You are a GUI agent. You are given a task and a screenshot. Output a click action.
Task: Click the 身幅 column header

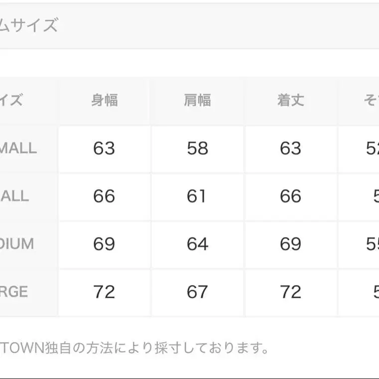[104, 100]
